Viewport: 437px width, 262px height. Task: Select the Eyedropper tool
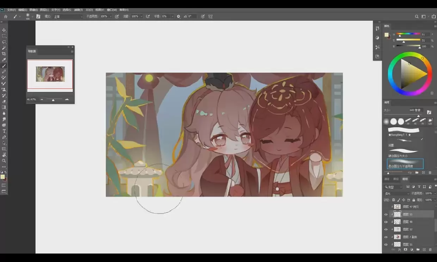point(4,60)
